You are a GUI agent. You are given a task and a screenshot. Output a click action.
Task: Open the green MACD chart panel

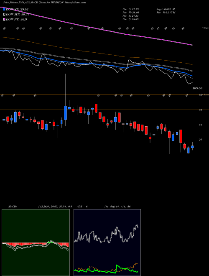36,243
